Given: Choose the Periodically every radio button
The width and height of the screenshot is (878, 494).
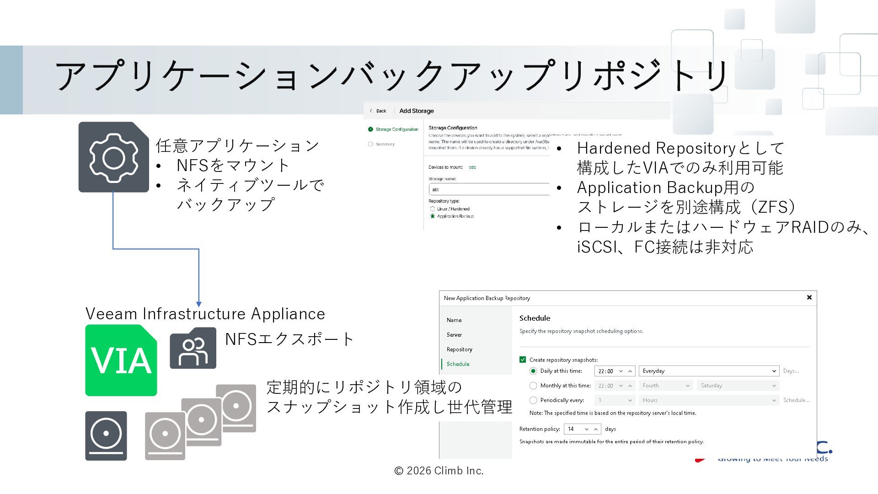Looking at the screenshot, I should coord(533,400).
